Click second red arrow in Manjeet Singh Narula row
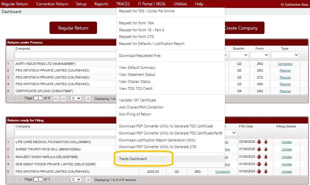The image size is (310, 185). [x=265, y=157]
